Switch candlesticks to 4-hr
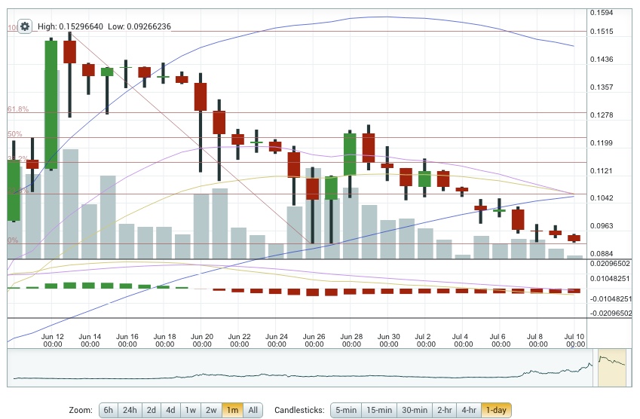The width and height of the screenshot is (640, 419). 469,410
